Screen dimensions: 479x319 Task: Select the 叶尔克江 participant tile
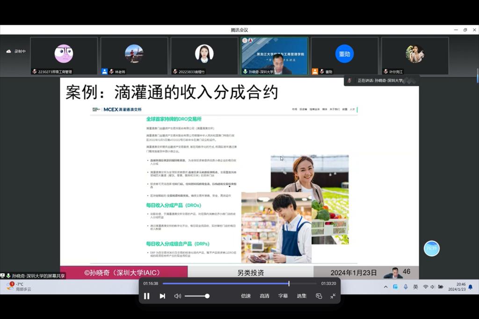click(415, 56)
